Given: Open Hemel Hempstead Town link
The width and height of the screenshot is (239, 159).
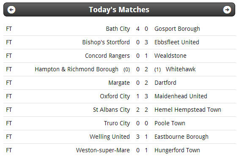Looking at the screenshot, I should pos(188,110).
